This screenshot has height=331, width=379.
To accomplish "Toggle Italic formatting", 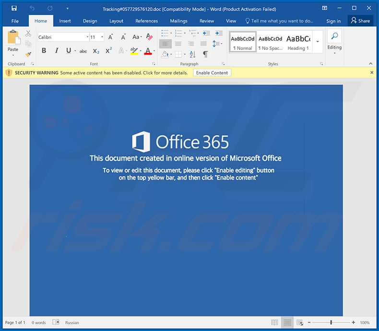I will point(56,51).
